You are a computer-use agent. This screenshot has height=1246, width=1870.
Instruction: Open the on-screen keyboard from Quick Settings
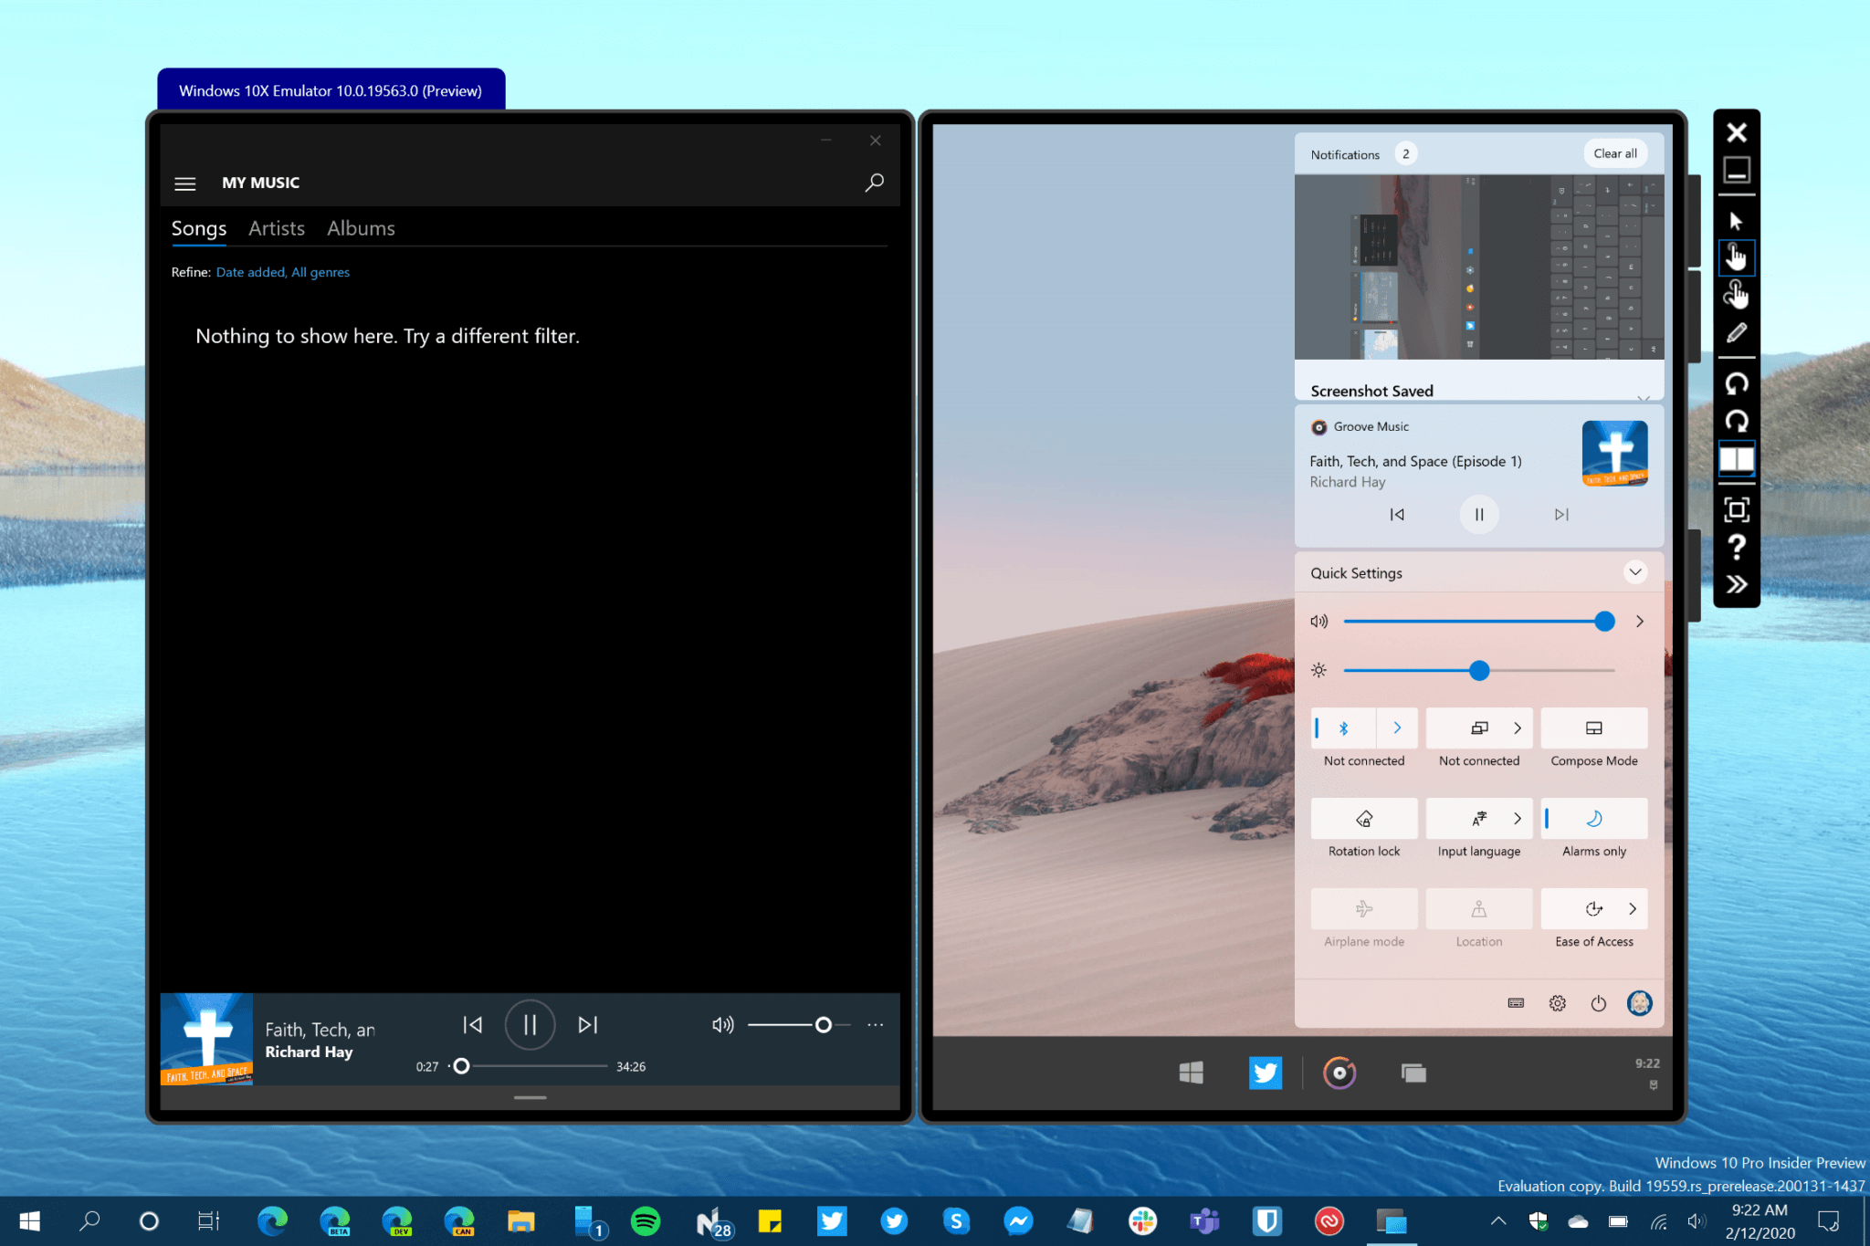pos(1516,1002)
